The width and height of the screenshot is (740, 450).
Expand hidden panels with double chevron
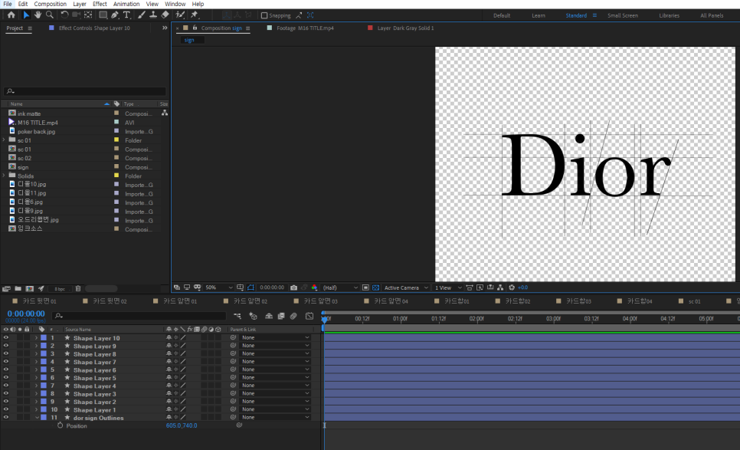click(165, 28)
